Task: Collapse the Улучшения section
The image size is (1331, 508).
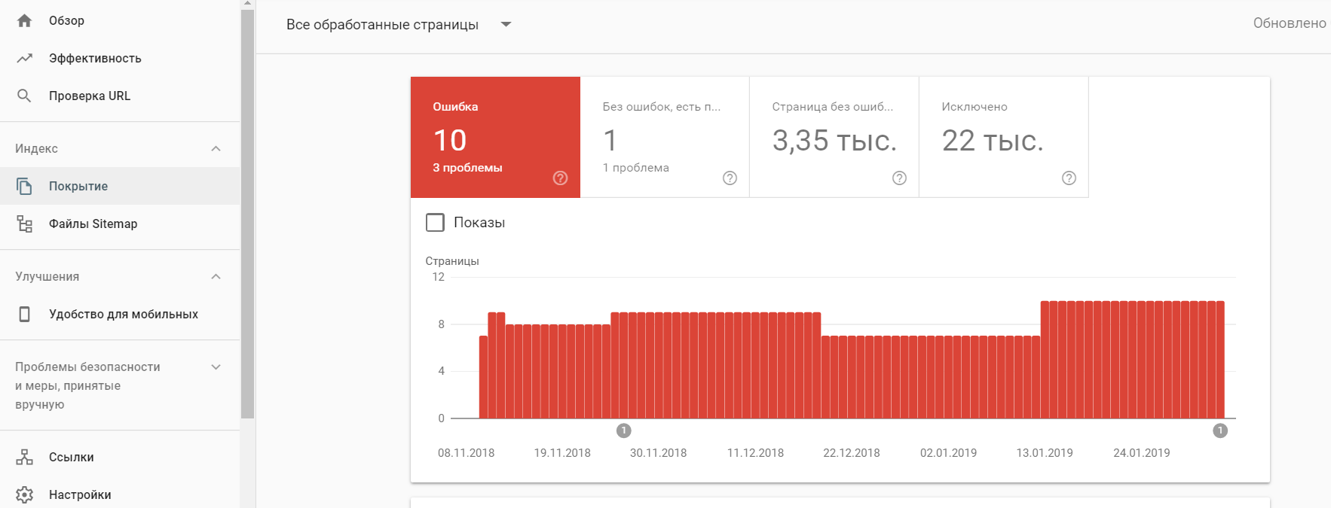Action: (x=216, y=276)
